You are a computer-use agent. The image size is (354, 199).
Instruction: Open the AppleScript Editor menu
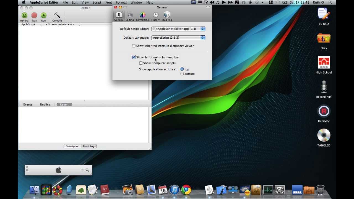pos(44,2)
